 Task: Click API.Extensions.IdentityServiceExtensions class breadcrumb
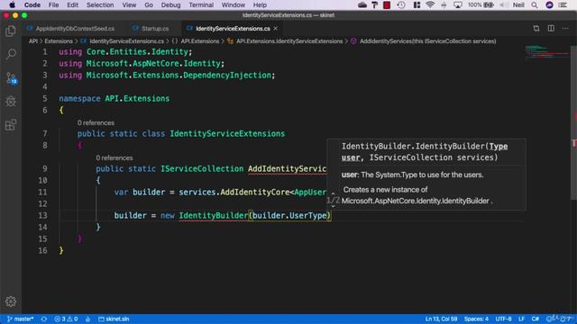(x=289, y=41)
